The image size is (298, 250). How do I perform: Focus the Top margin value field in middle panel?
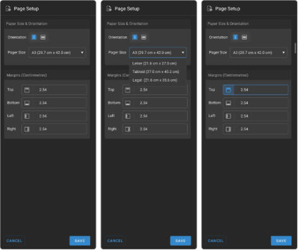click(x=155, y=90)
